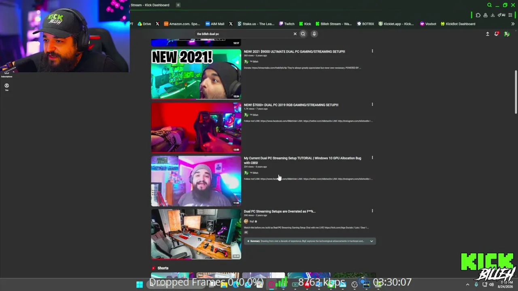Click the YouTube search magnifier button
Viewport: 518px width, 291px height.
click(303, 34)
